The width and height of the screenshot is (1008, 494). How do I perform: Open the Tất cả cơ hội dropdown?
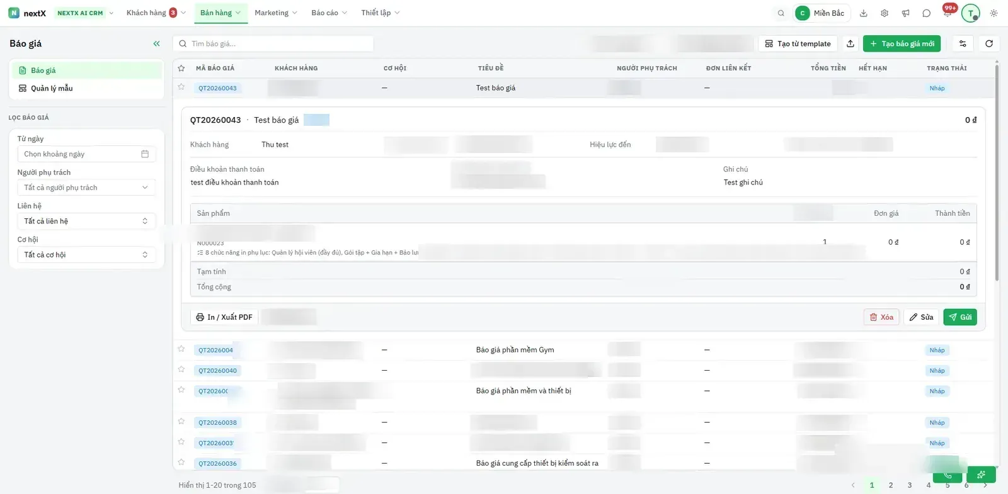pos(86,255)
